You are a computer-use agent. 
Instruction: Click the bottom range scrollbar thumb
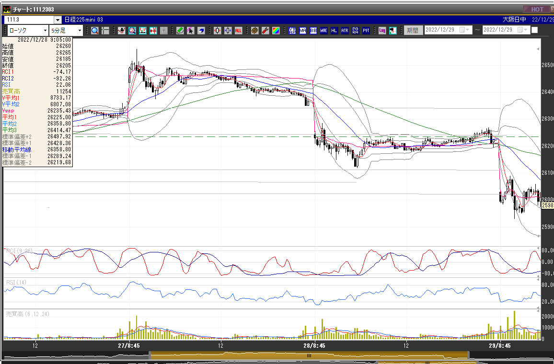pos(309,355)
